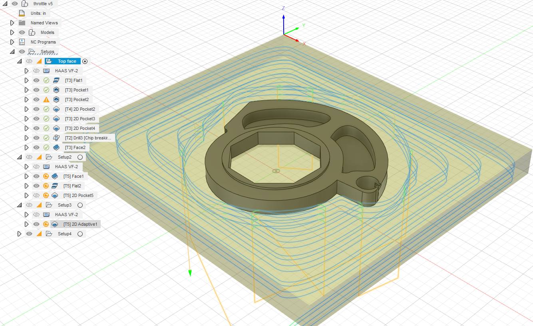Collapse the throttle v5 root node
533x326 pixels.
(x=5, y=4)
